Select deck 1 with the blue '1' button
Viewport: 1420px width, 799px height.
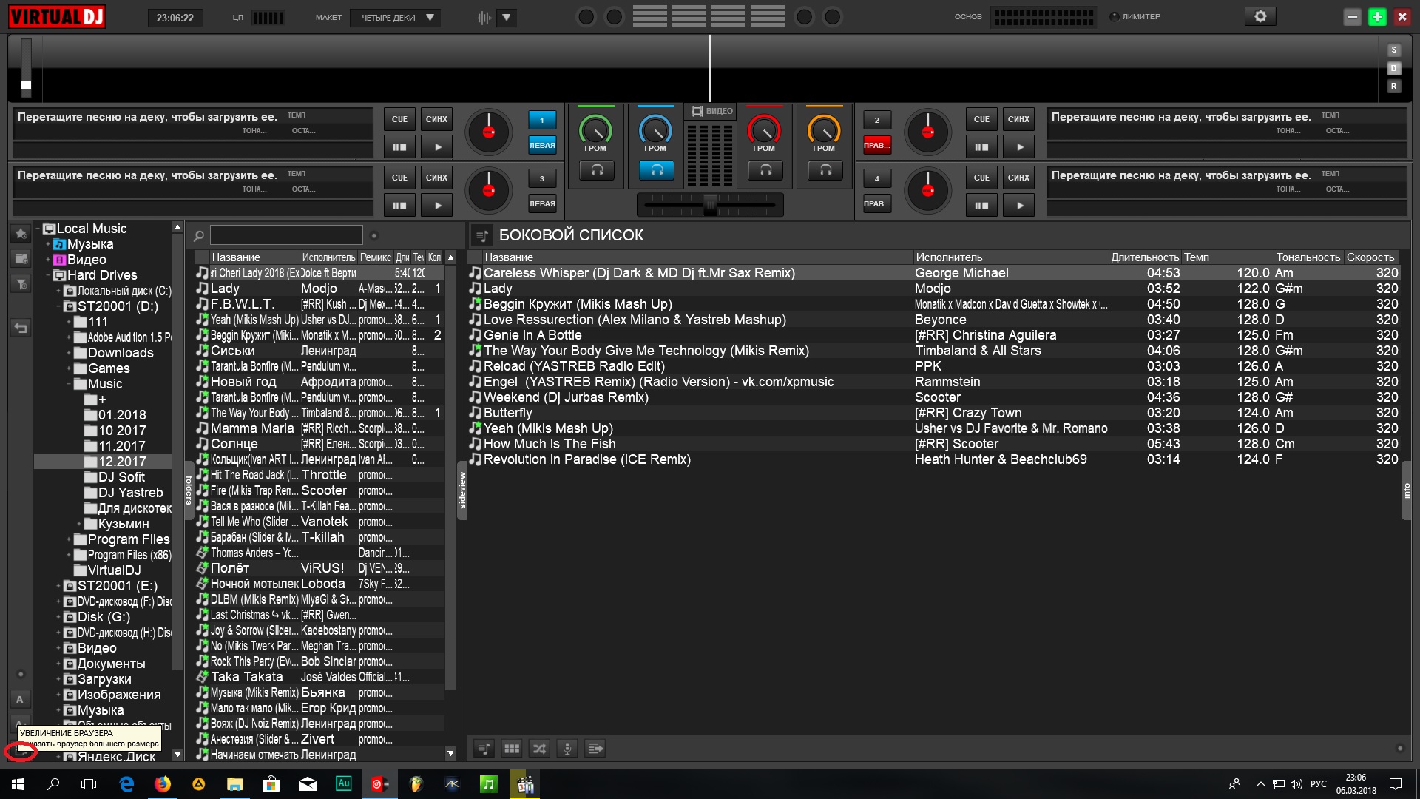tap(542, 120)
